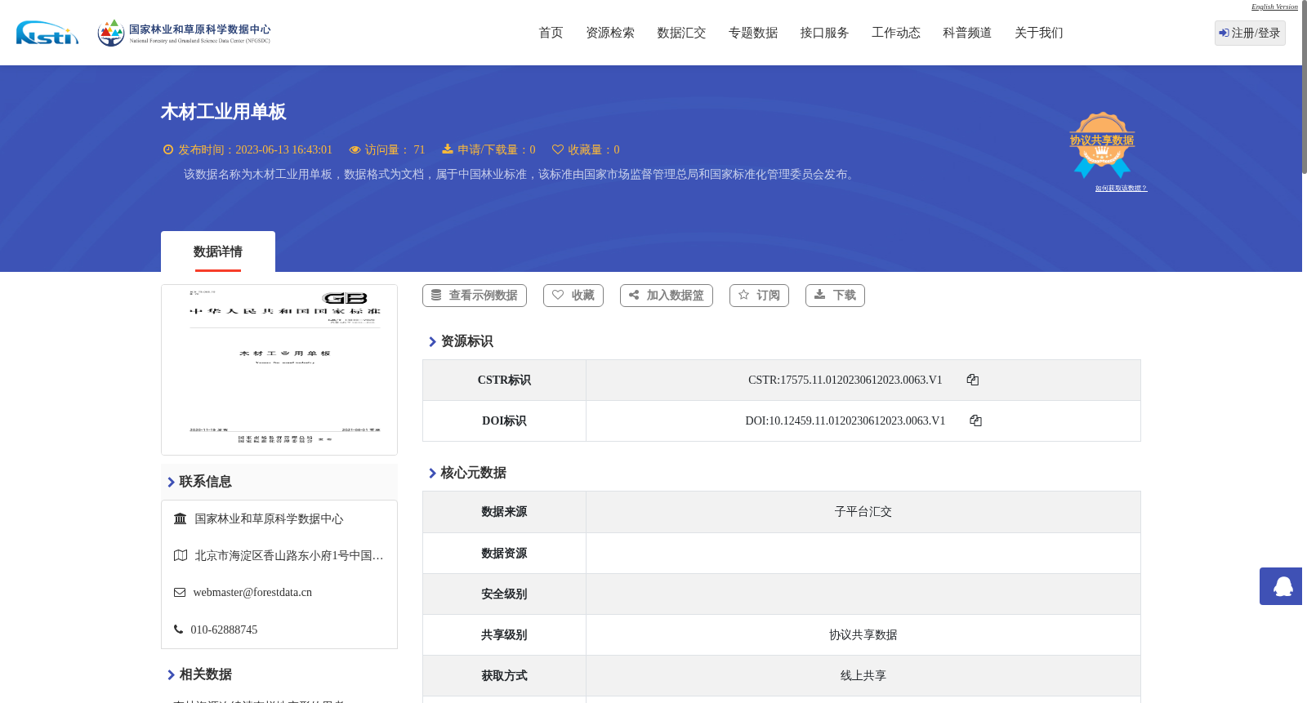Open the 首页 menu item
The image size is (1307, 703).
coord(551,33)
